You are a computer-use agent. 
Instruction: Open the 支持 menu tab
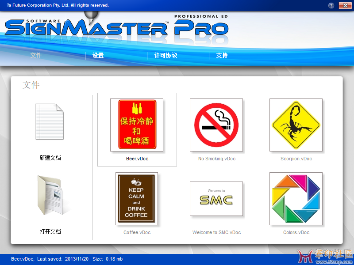[x=222, y=55]
